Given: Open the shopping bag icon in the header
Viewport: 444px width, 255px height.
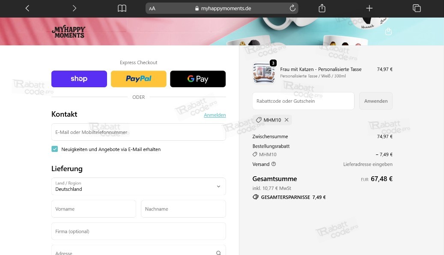Looking at the screenshot, I should [388, 31].
